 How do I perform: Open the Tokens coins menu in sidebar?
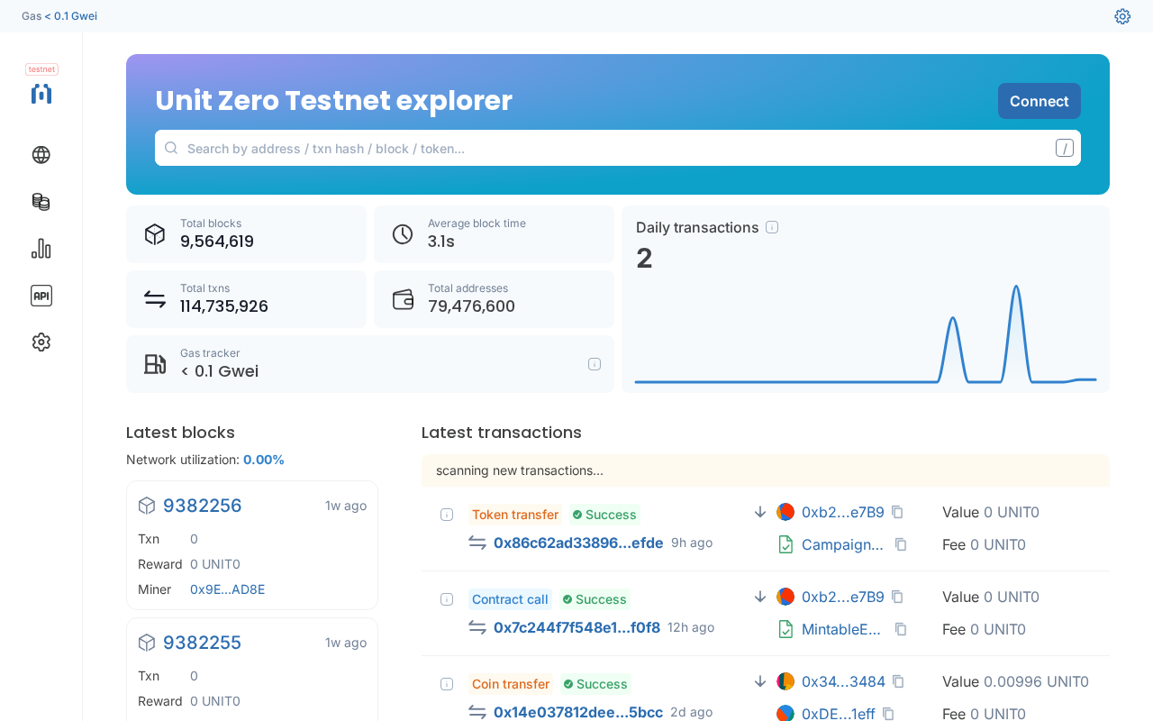tap(41, 202)
